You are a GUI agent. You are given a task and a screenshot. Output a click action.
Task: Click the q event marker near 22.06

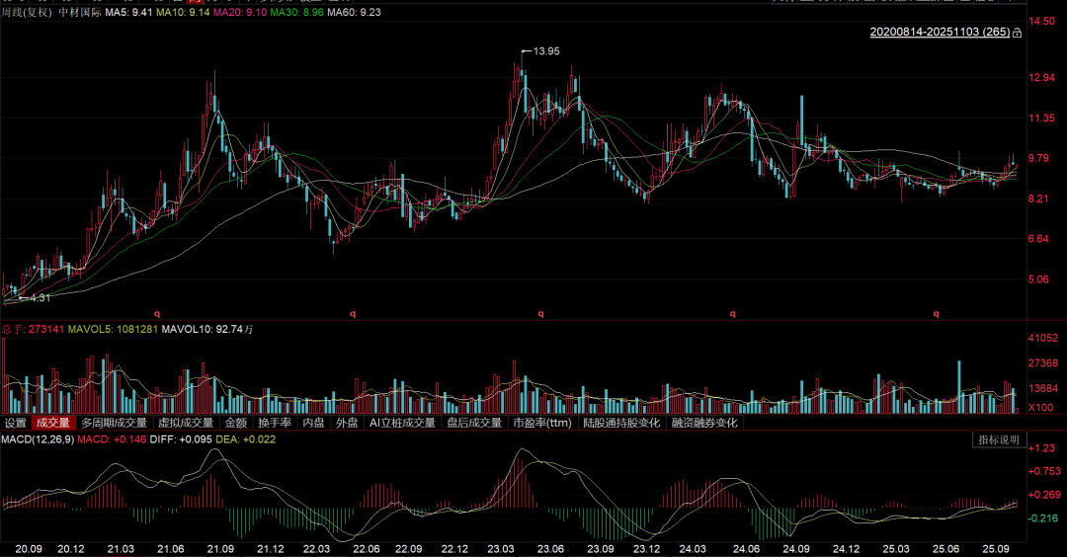click(x=353, y=313)
